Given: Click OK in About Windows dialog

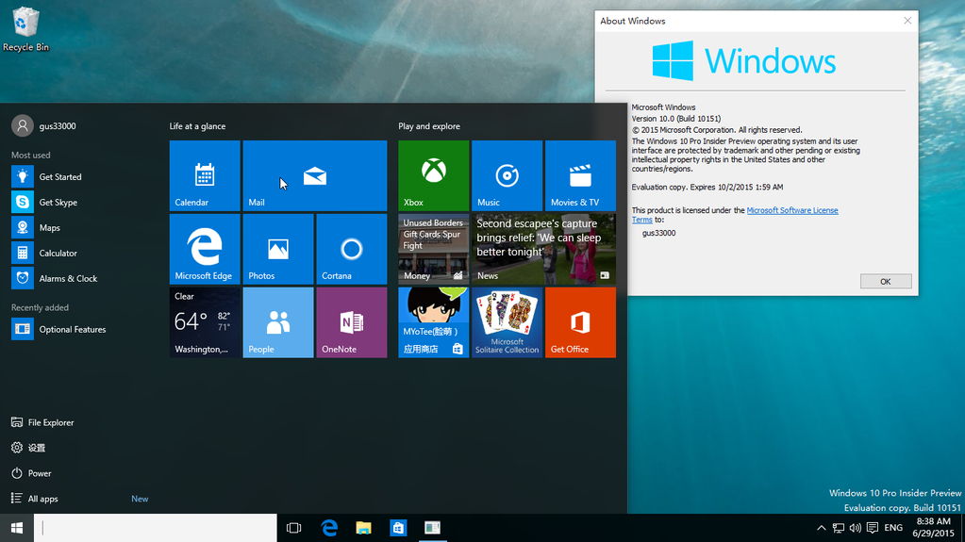Looking at the screenshot, I should pyautogui.click(x=886, y=281).
